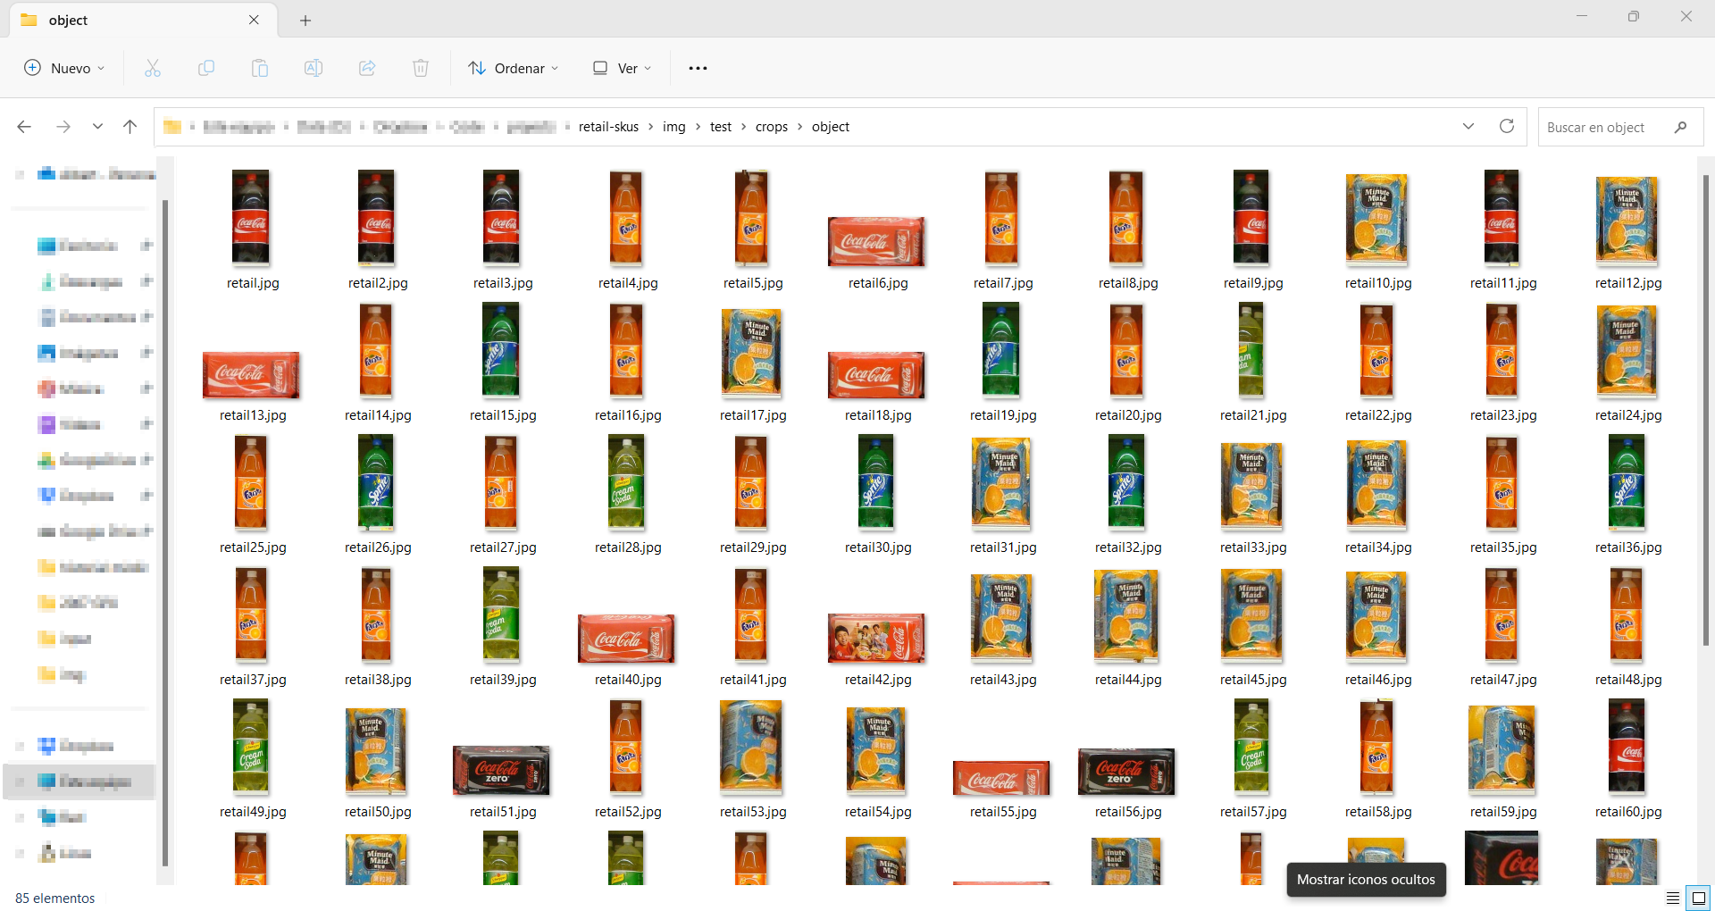The height and width of the screenshot is (911, 1715).
Task: Expand chevron after test in path
Action: pos(743,127)
